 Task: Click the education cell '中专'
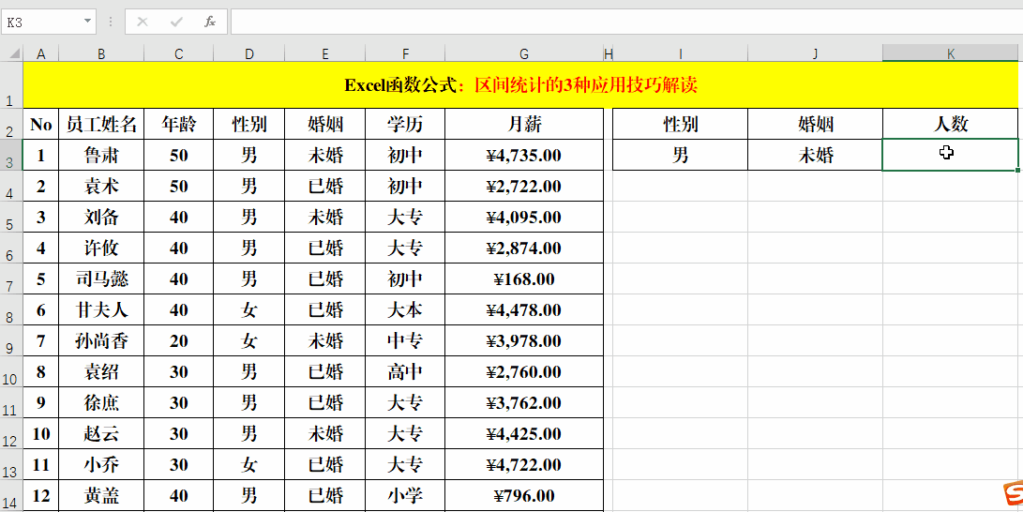405,341
